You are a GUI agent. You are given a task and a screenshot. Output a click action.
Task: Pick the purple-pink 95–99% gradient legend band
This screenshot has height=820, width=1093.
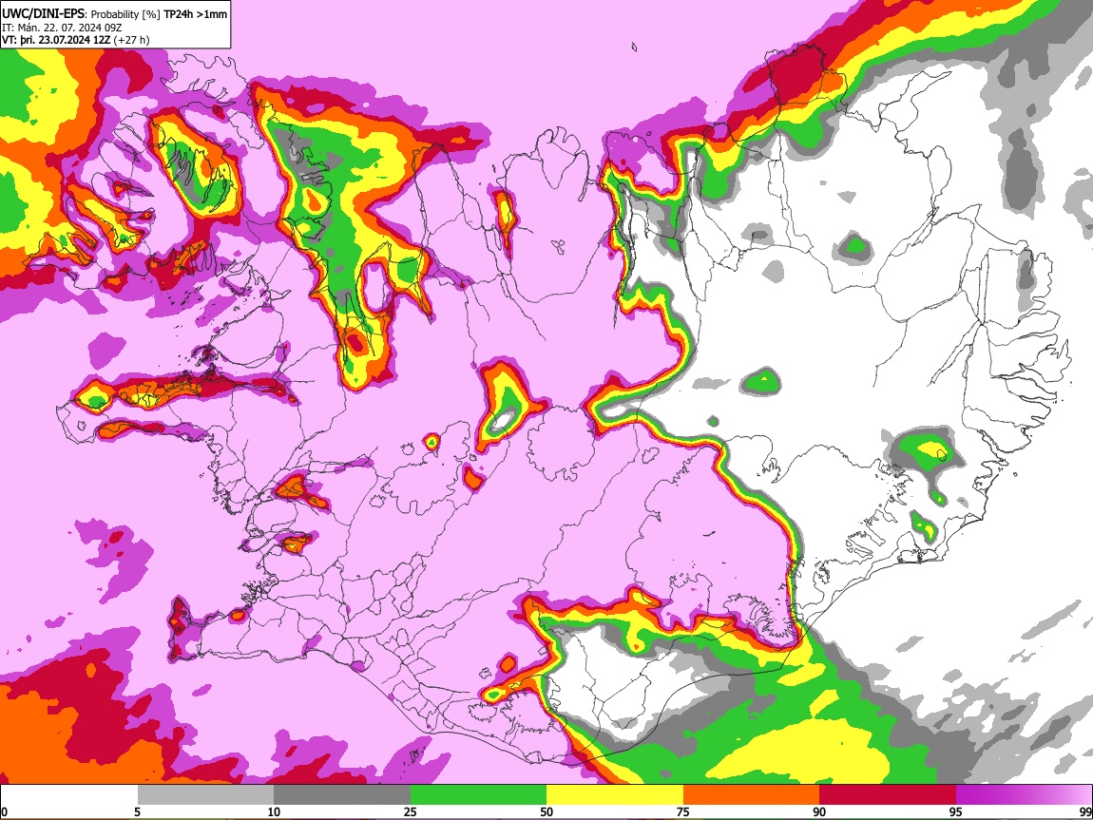[x=1024, y=795]
